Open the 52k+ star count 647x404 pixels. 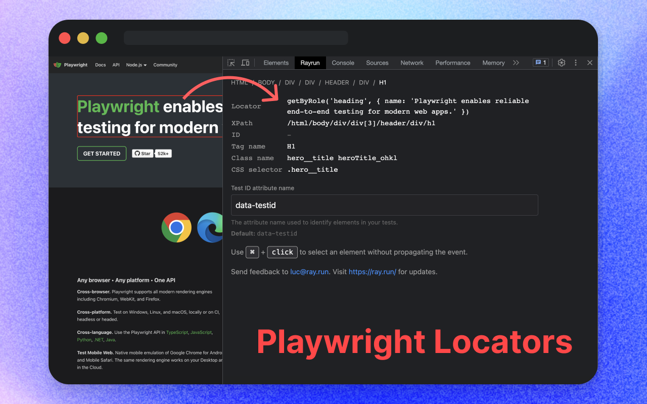pos(163,154)
